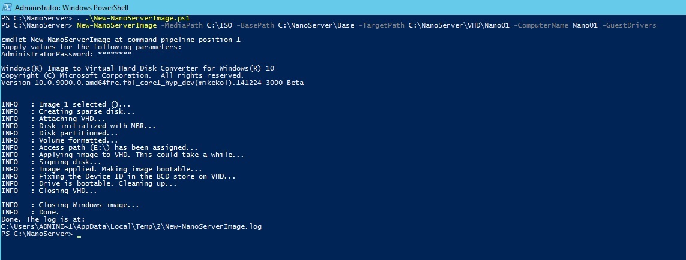This screenshot has width=686, height=260.
Task: Click the blinking cursor at the last prompt
Action: click(79, 237)
